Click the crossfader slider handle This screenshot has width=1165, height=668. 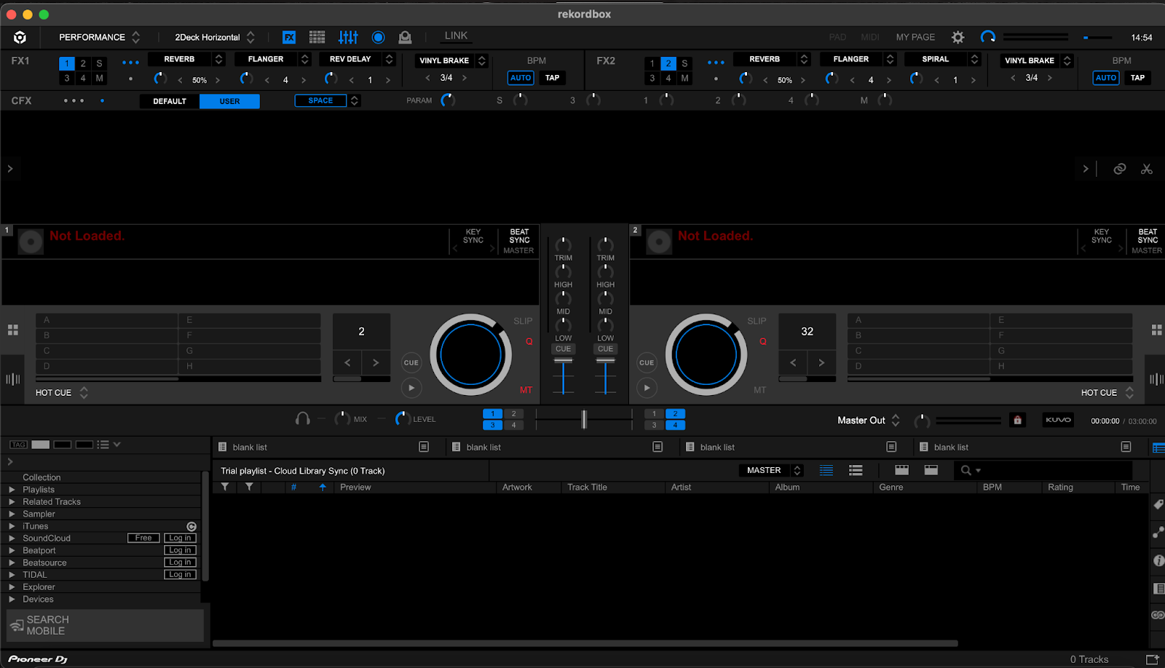pyautogui.click(x=583, y=419)
